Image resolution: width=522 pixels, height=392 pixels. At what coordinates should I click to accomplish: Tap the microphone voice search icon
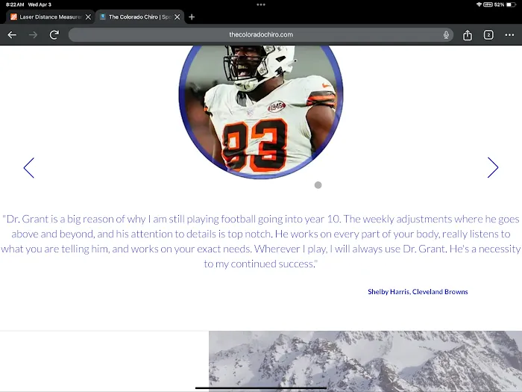click(446, 35)
